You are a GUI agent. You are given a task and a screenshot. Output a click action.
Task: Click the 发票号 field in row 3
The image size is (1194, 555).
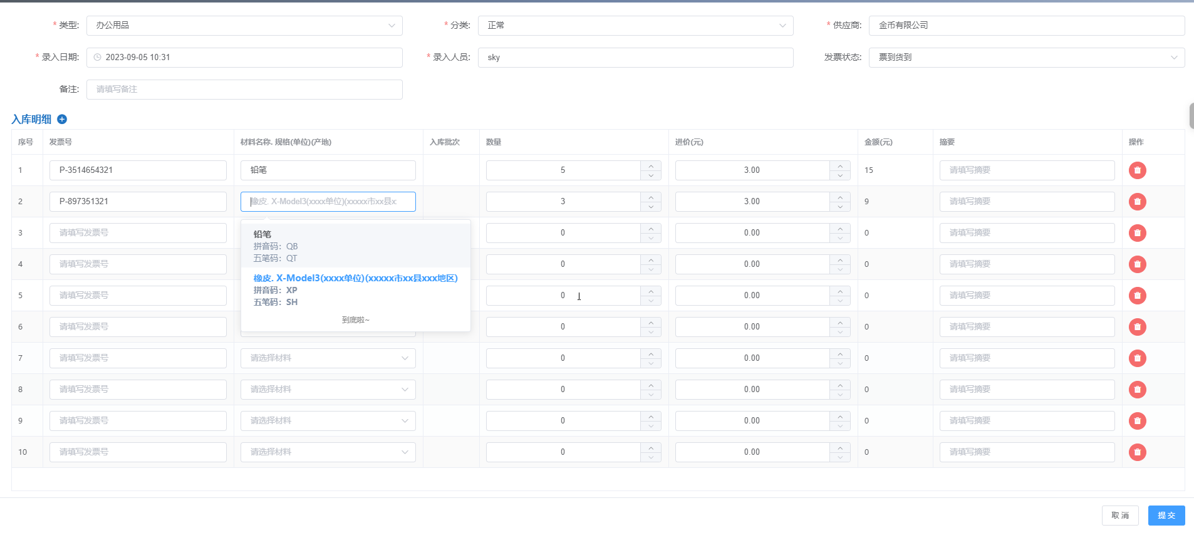[x=138, y=233]
